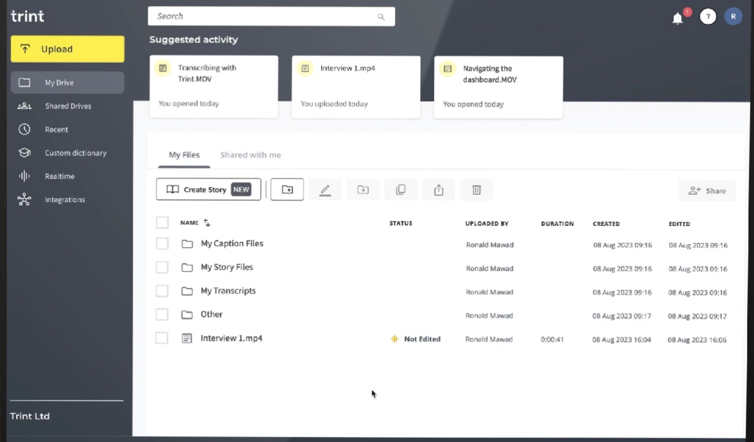Open Transcribing with Trint.MOV suggested card
The image size is (754, 442).
click(214, 87)
